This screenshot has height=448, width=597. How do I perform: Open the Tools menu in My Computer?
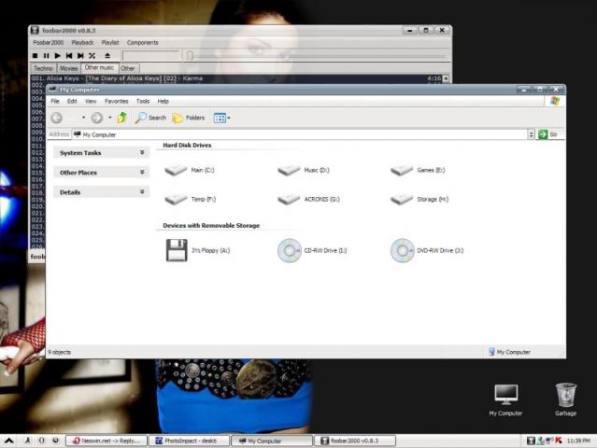click(x=143, y=101)
